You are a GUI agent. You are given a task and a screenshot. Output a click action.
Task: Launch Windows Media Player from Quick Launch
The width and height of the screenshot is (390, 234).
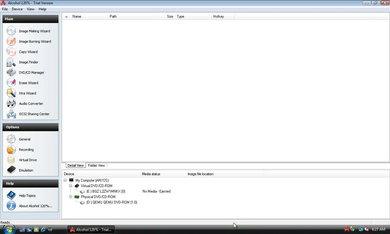36,229
